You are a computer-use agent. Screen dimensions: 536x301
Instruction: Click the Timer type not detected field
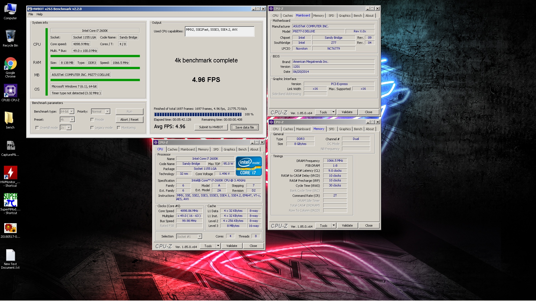pos(76,93)
